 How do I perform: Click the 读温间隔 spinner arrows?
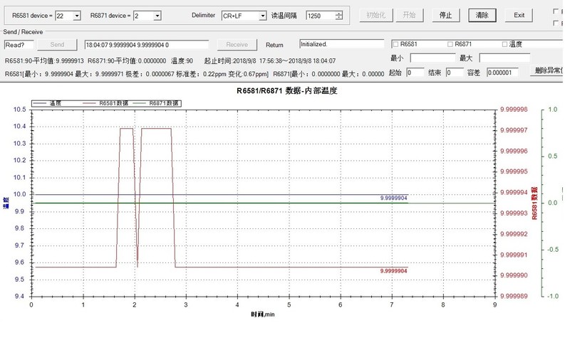338,15
